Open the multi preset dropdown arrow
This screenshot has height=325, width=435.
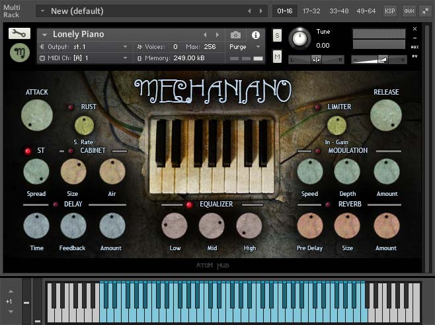point(42,11)
